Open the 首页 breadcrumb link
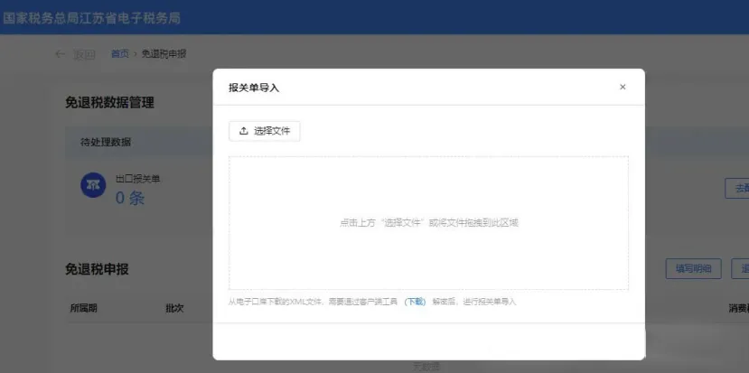Viewport: 749px width, 373px height. click(120, 54)
